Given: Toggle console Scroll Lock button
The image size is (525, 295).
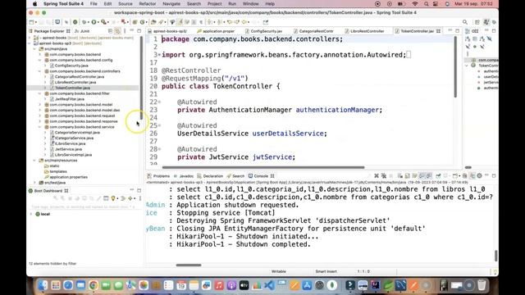Looking at the screenshot, I should 408,175.
